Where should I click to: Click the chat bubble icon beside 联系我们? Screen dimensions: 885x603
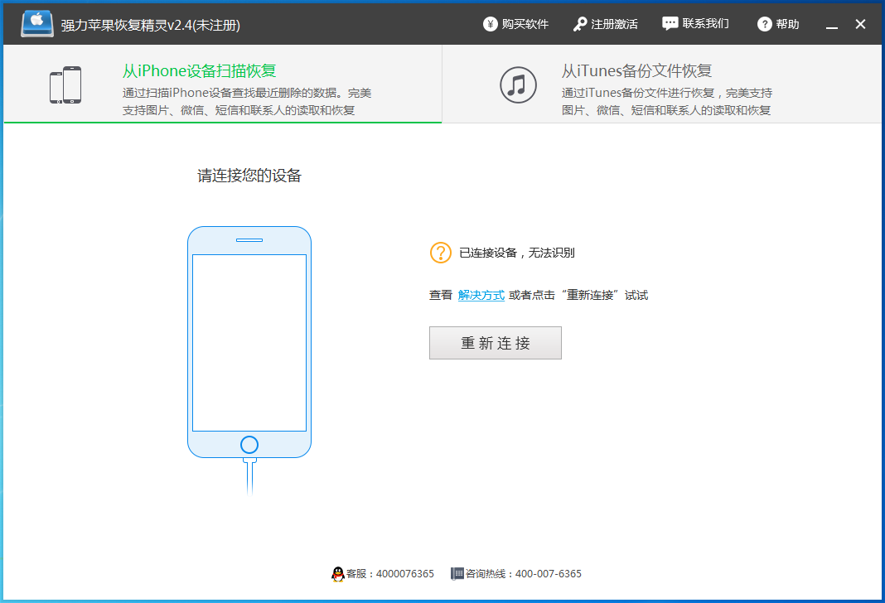[669, 23]
